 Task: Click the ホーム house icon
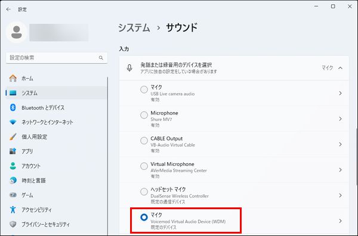point(13,78)
